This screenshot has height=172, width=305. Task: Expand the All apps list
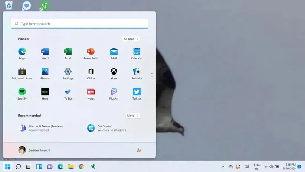tap(131, 39)
